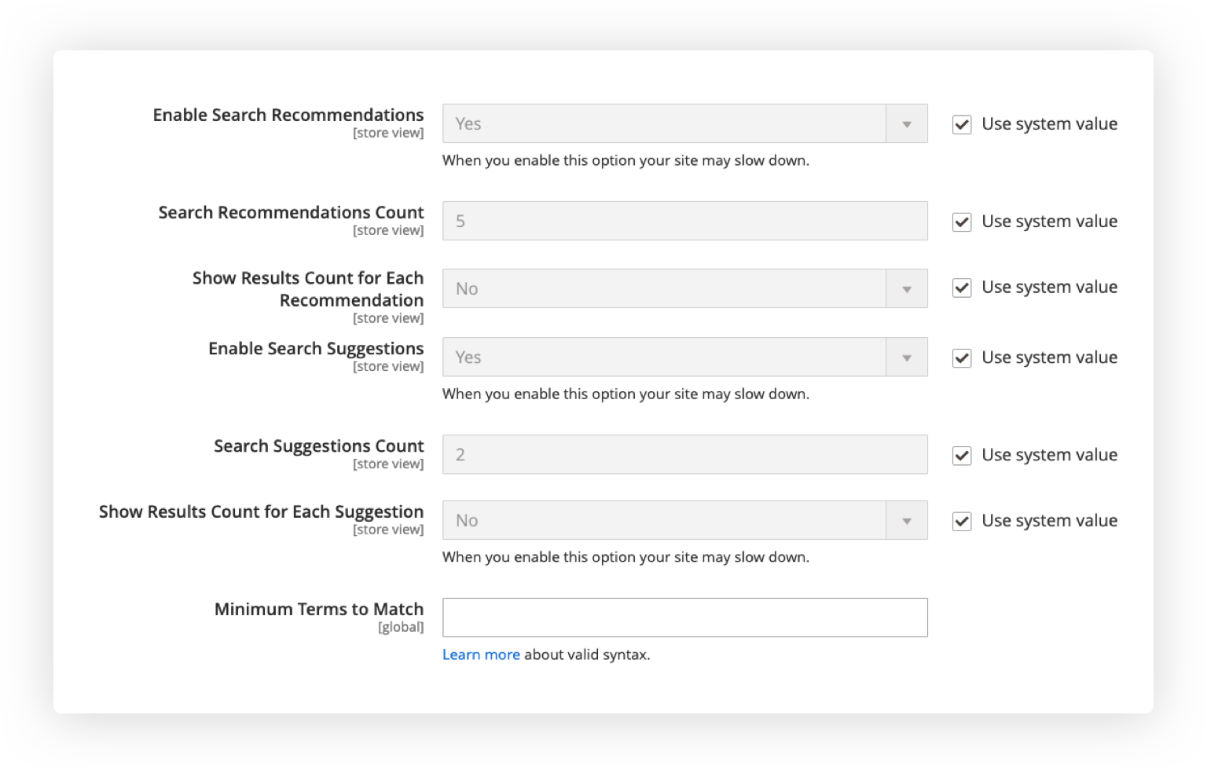Click inside the Minimum Terms to Match input

684,618
